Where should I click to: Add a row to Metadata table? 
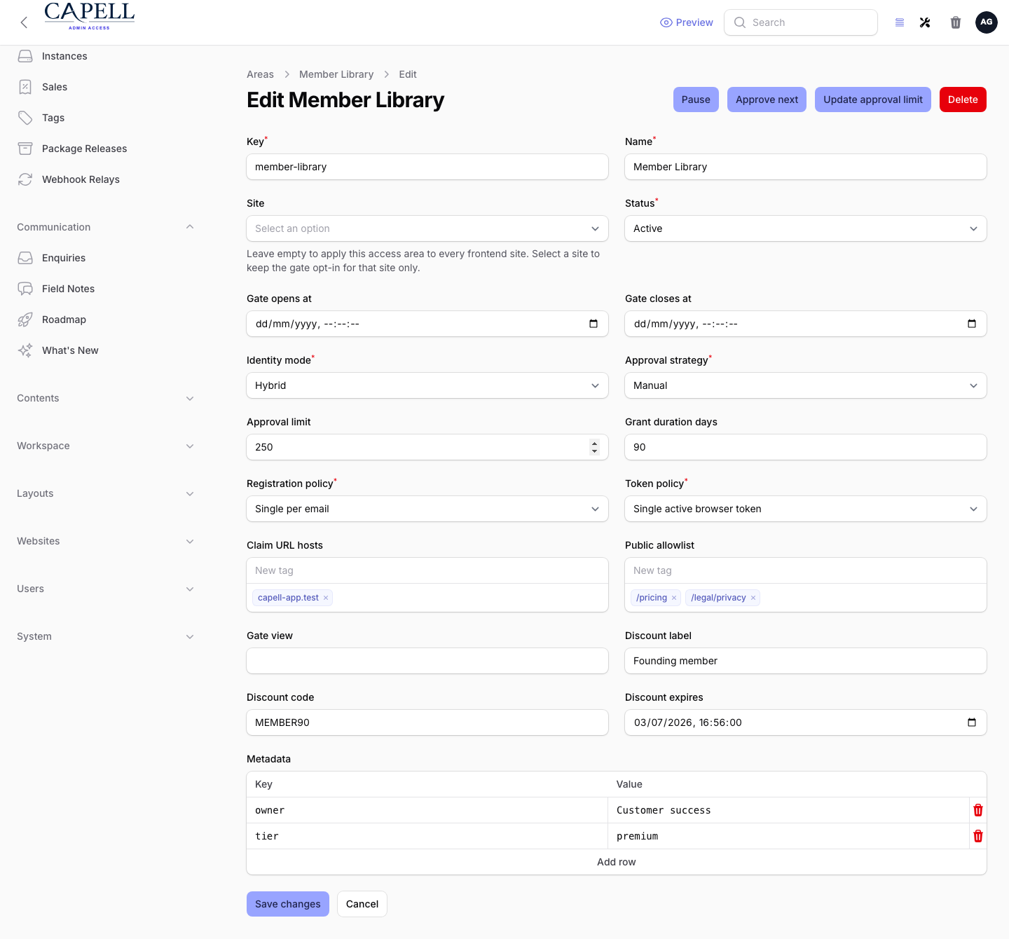click(x=617, y=862)
